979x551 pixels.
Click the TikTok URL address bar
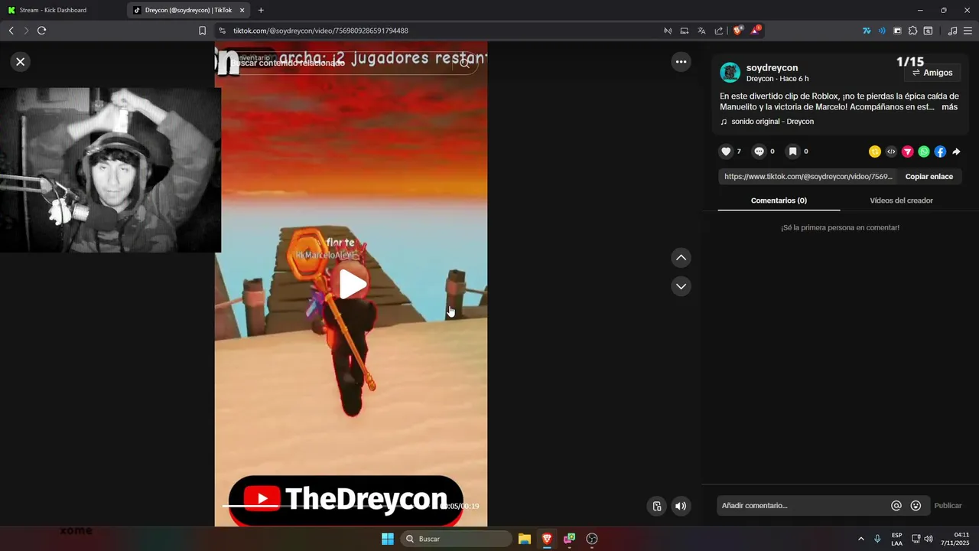pyautogui.click(x=436, y=31)
